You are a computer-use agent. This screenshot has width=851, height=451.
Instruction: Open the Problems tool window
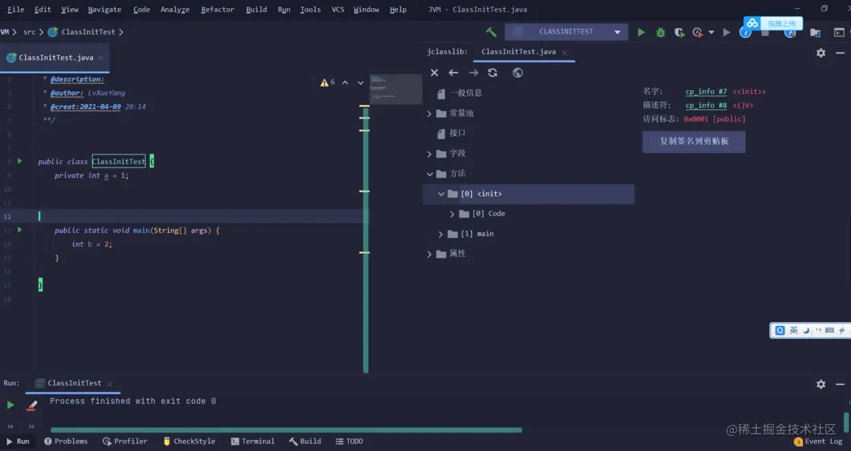click(x=66, y=441)
